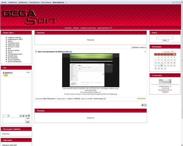Viewport: 183px width, 146px height.
Task: Switch to the first view mode icon below post
Action: (x=142, y=105)
